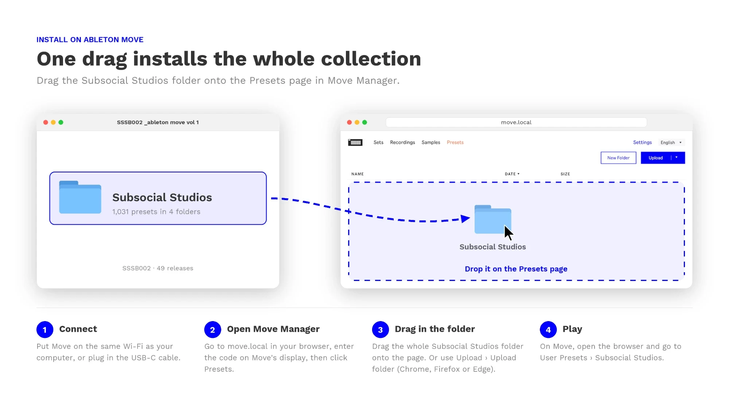Open the Settings link
Screen dimensions: 729x410
pos(642,142)
